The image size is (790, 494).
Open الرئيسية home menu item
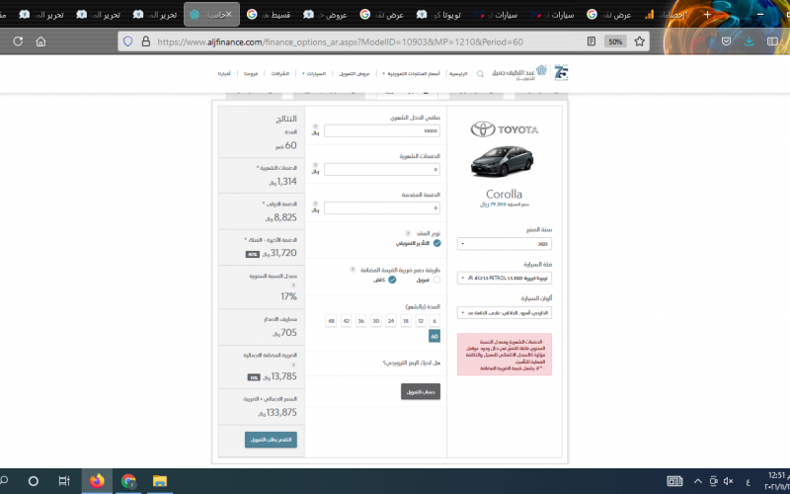[x=458, y=73]
